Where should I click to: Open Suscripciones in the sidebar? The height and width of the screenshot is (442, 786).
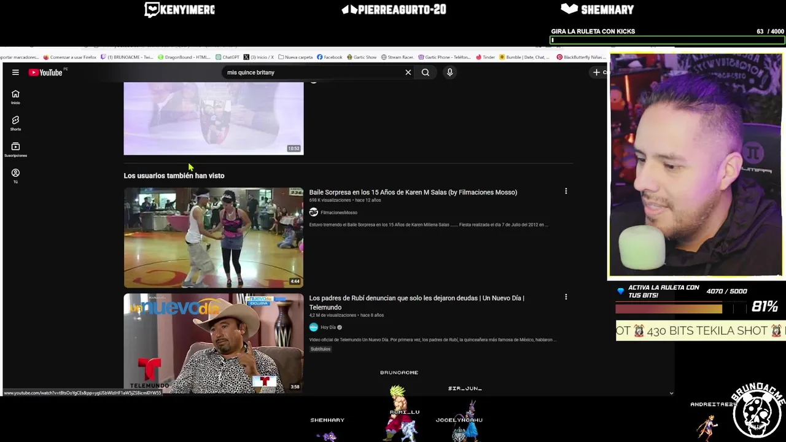point(15,150)
